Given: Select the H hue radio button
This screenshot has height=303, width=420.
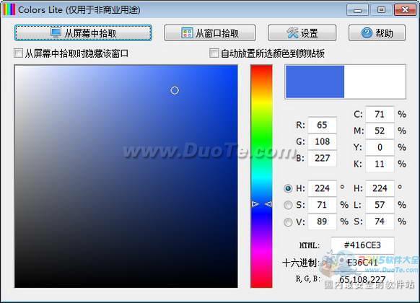Looking at the screenshot, I should (288, 188).
